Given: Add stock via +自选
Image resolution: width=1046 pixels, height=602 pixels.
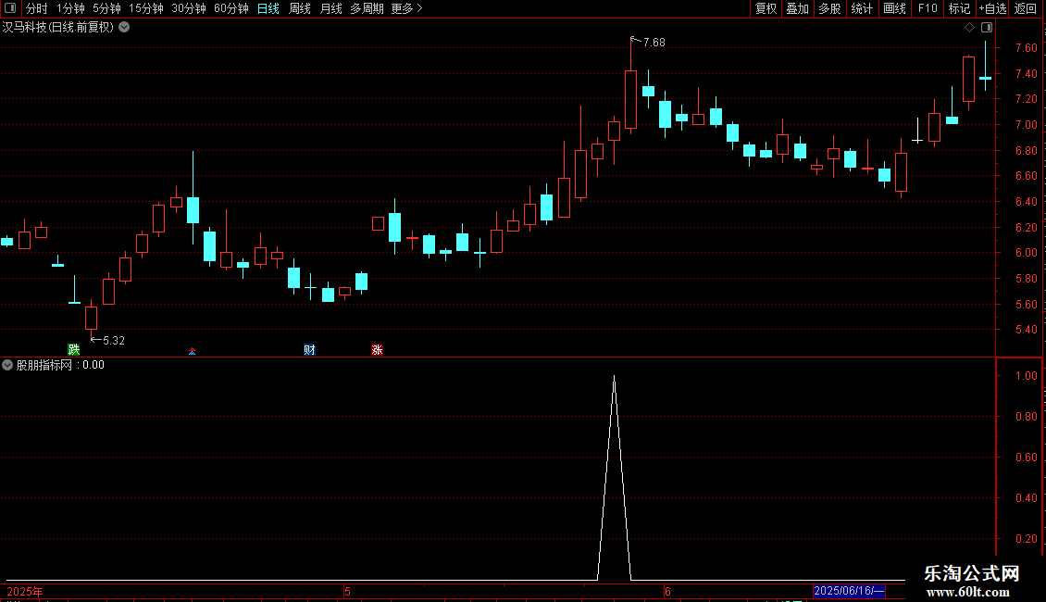Looking at the screenshot, I should [992, 8].
